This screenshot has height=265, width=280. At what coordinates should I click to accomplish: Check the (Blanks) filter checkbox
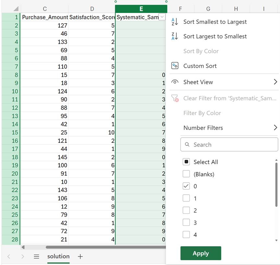point(186,174)
